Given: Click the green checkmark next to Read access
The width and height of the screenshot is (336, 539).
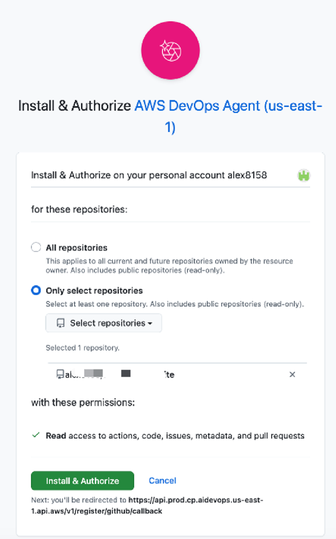Looking at the screenshot, I should click(x=36, y=435).
